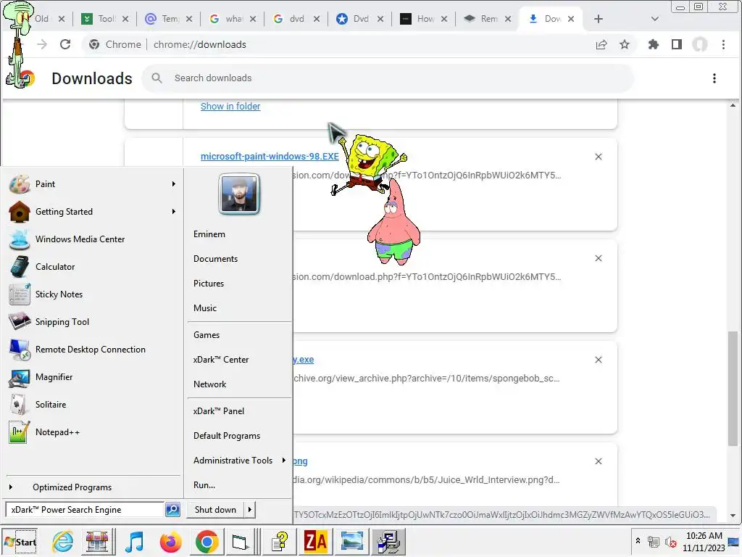Select Run... in Start menu

point(204,485)
